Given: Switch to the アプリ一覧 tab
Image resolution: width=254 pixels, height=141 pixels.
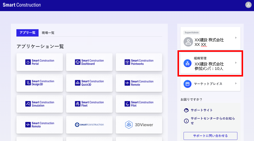Looking at the screenshot, I should (28, 33).
